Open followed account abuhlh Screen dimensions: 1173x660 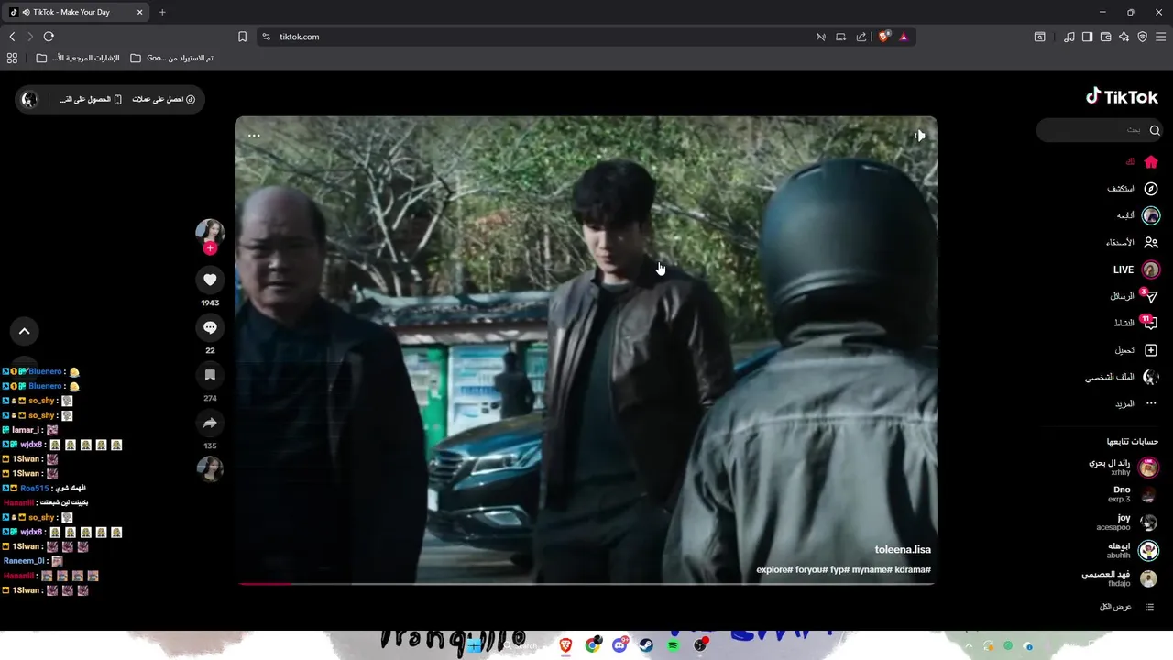tap(1132, 550)
